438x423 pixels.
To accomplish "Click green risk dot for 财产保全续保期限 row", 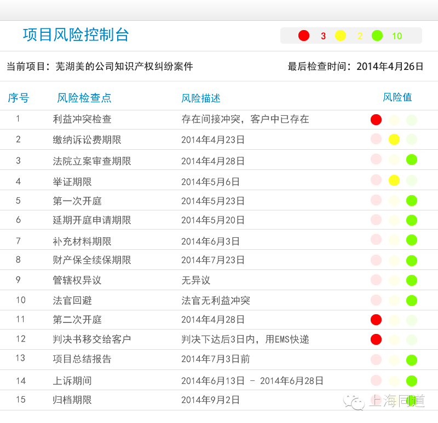I will click(x=412, y=261).
